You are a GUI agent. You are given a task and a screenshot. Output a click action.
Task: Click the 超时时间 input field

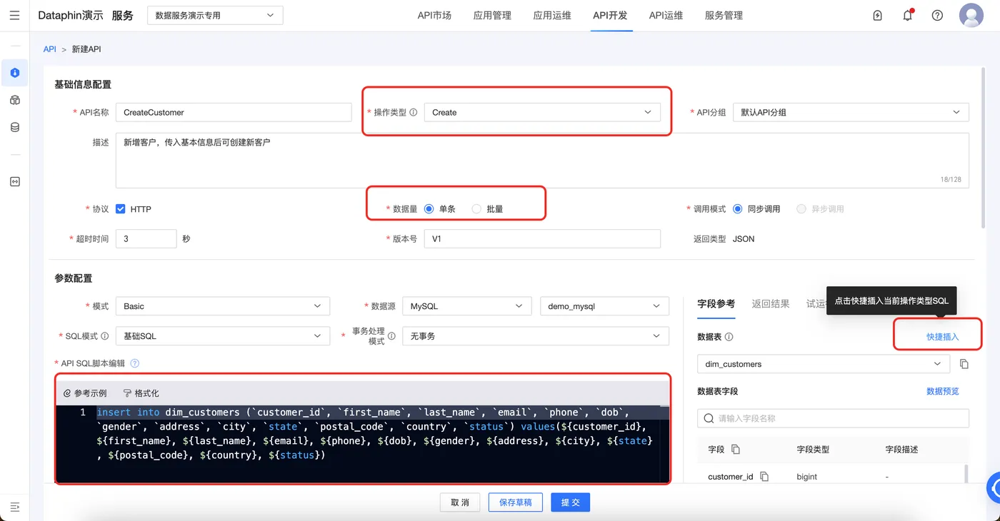[146, 239]
